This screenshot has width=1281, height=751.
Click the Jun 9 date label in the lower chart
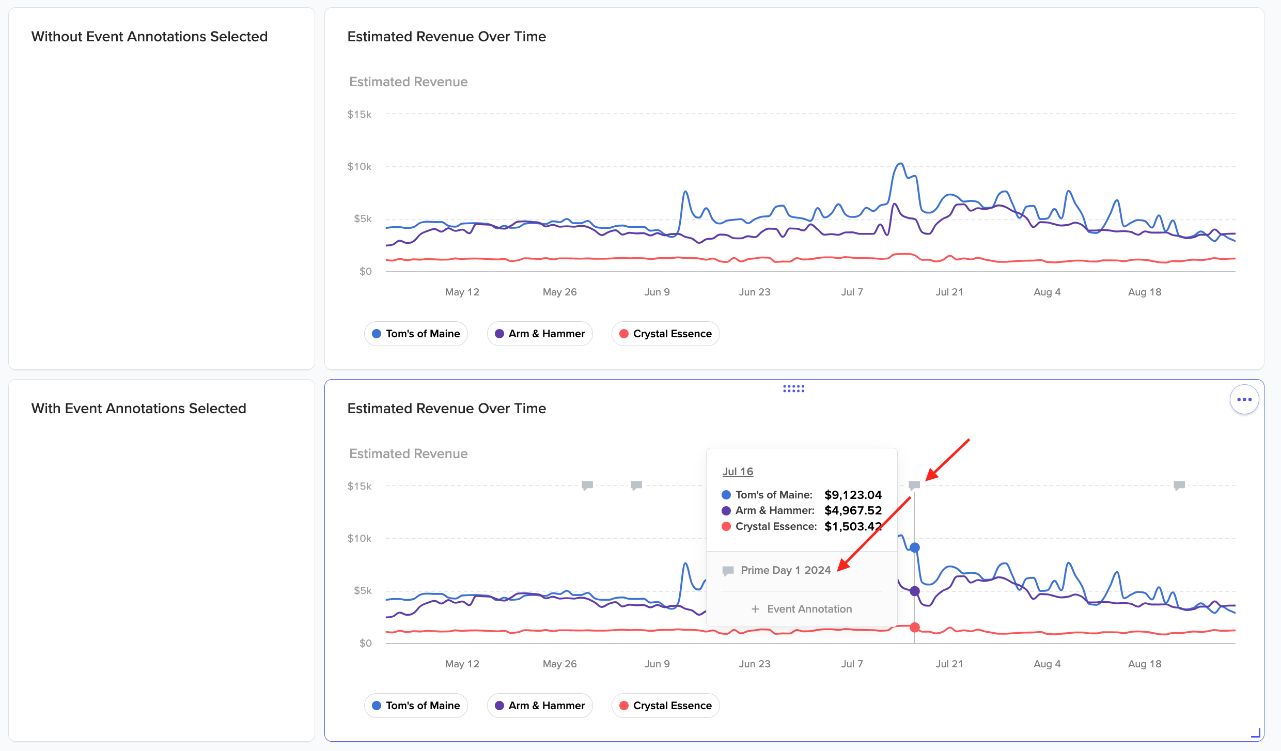tap(657, 664)
